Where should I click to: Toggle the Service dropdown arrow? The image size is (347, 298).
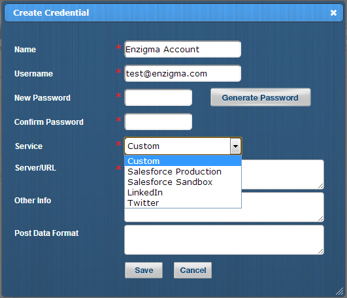[235, 146]
